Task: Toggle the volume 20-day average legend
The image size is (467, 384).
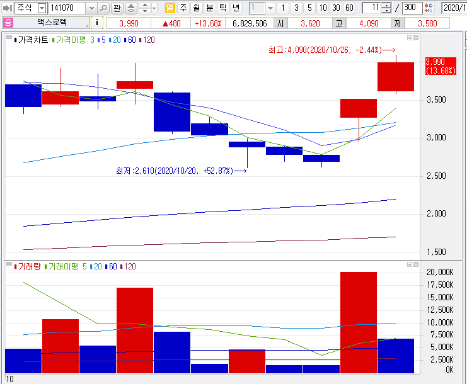Action: point(96,266)
